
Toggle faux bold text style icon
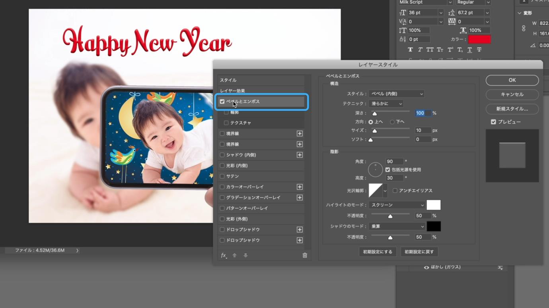[x=410, y=50]
